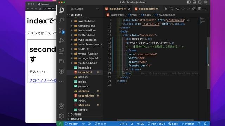Open script.js in the explorer
The height and width of the screenshot is (126, 225).
pyautogui.click(x=85, y=91)
